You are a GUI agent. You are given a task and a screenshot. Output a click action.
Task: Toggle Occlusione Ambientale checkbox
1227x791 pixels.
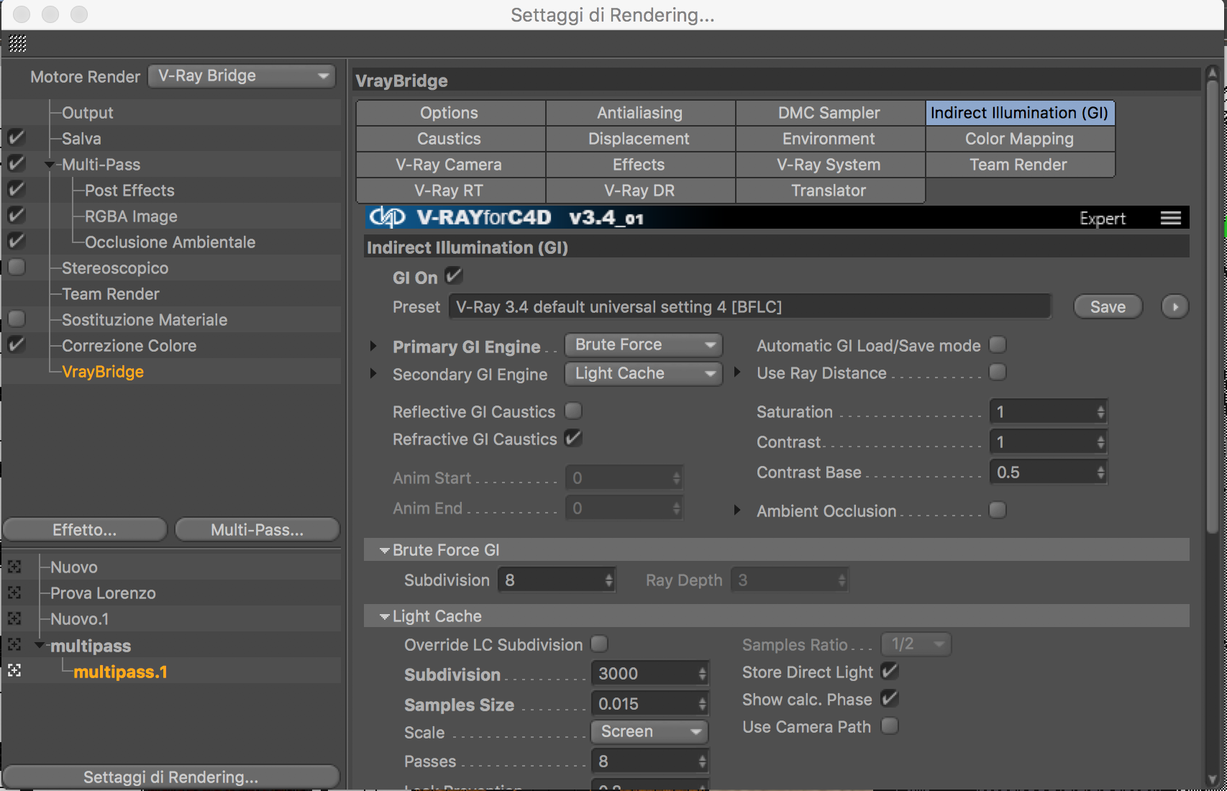coord(16,241)
